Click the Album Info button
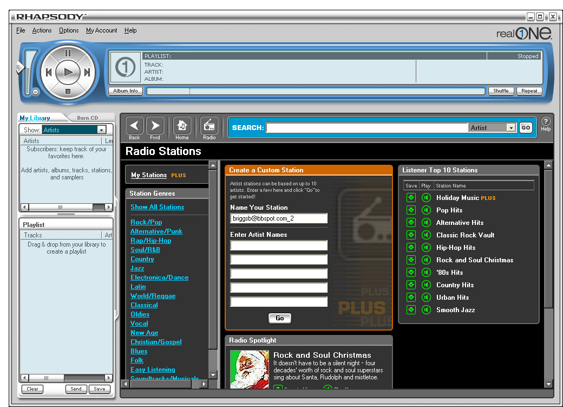Image resolution: width=563 pixels, height=407 pixels. 125,91
